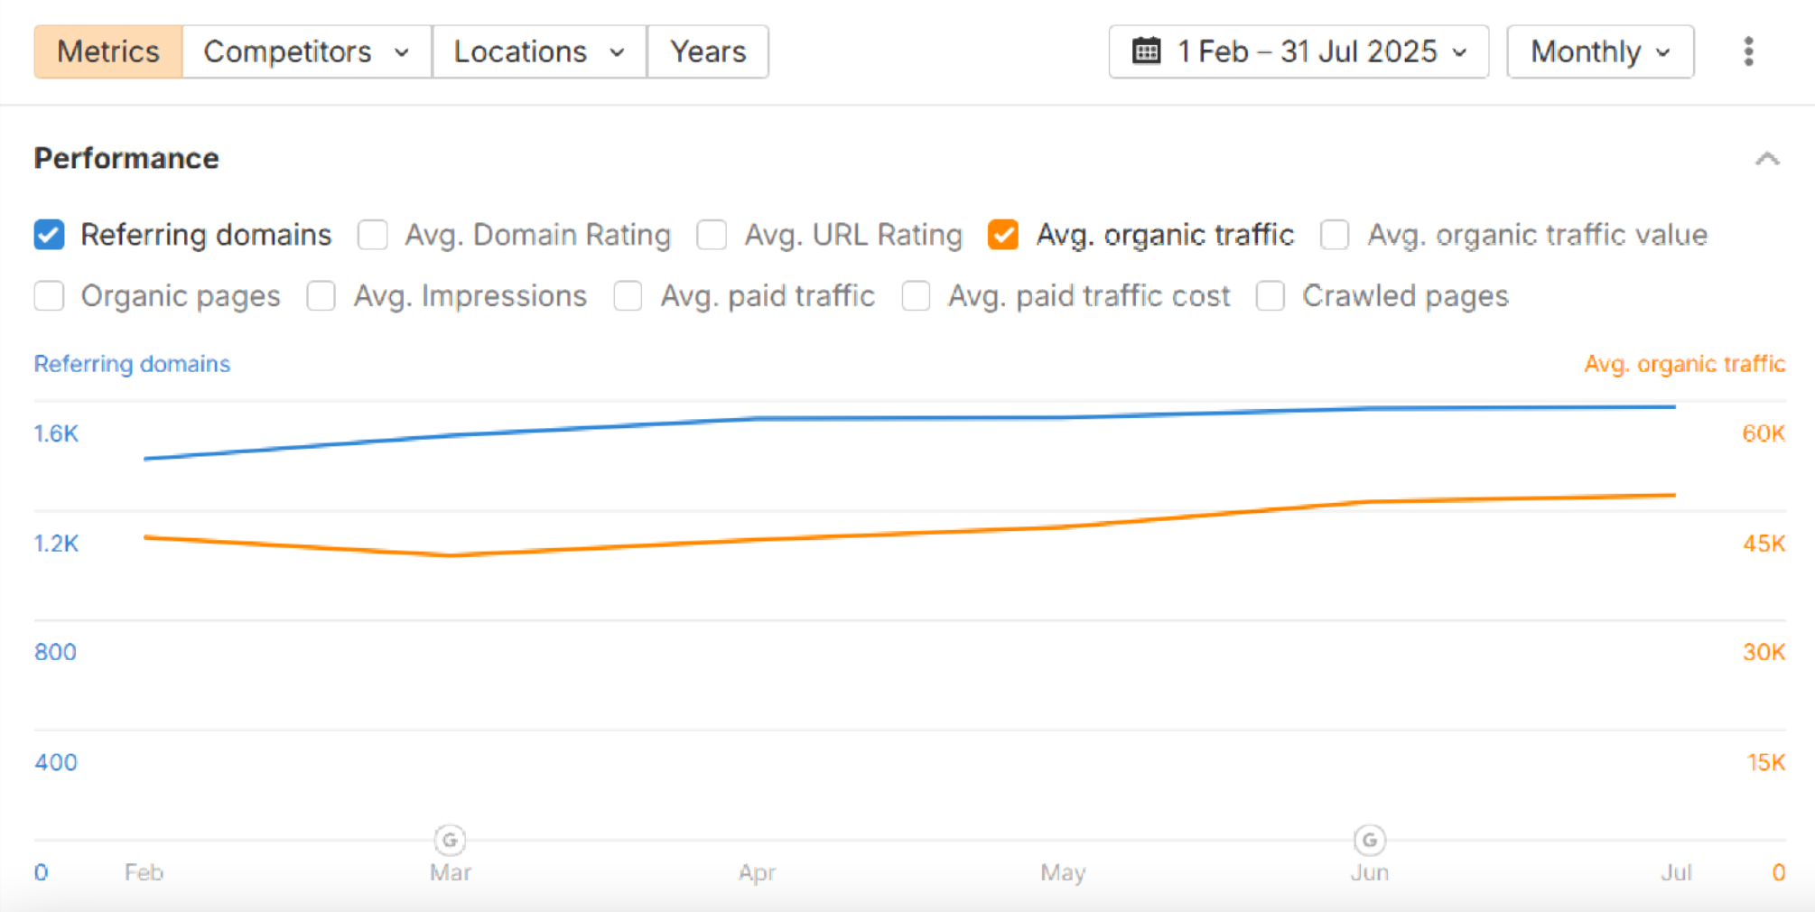Select the Avg. Impressions checkbox
The width and height of the screenshot is (1815, 912).
coord(321,296)
